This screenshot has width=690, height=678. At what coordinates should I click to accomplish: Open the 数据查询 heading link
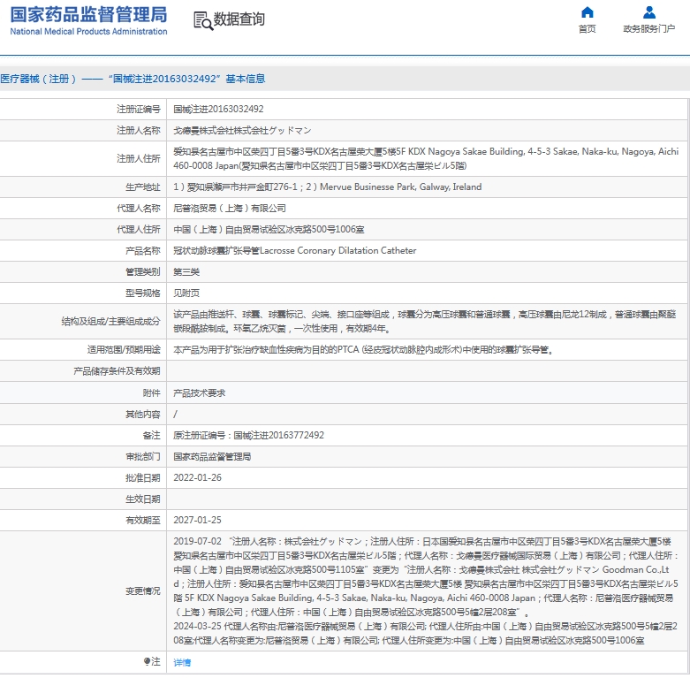pyautogui.click(x=239, y=19)
